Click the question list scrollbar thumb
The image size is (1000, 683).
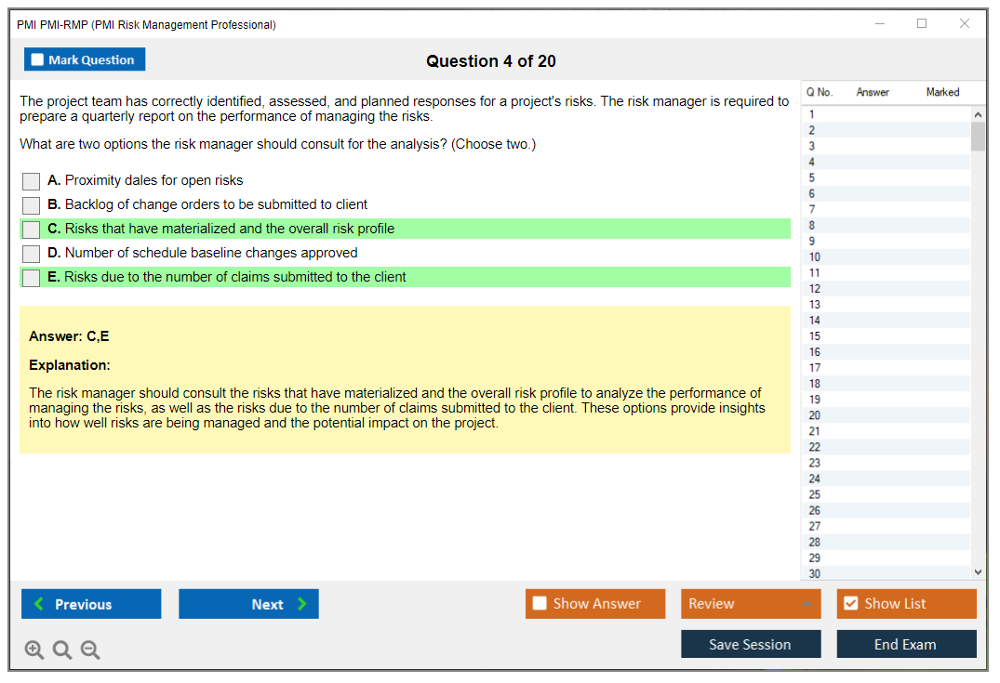978,136
